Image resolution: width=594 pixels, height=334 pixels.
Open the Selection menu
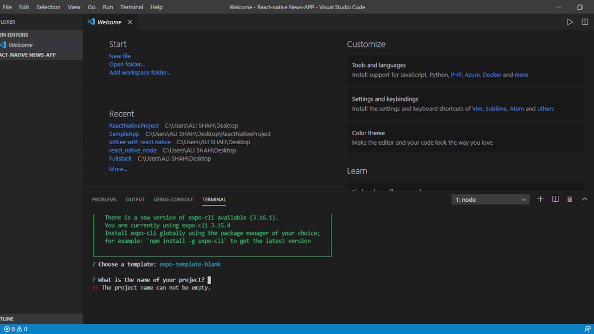[x=48, y=7]
